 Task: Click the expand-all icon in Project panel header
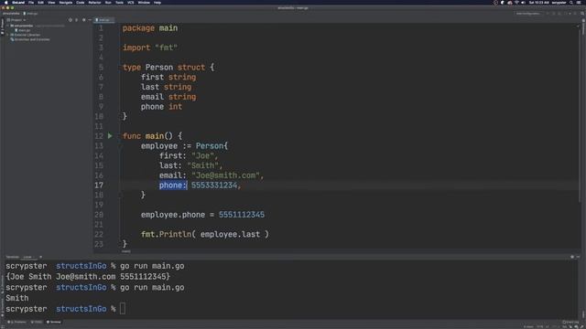[x=77, y=20]
